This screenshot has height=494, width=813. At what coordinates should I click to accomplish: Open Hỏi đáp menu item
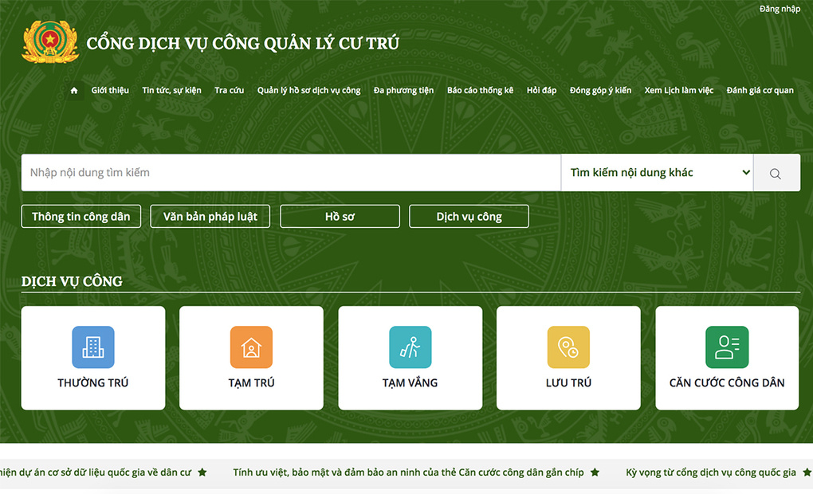coord(541,90)
